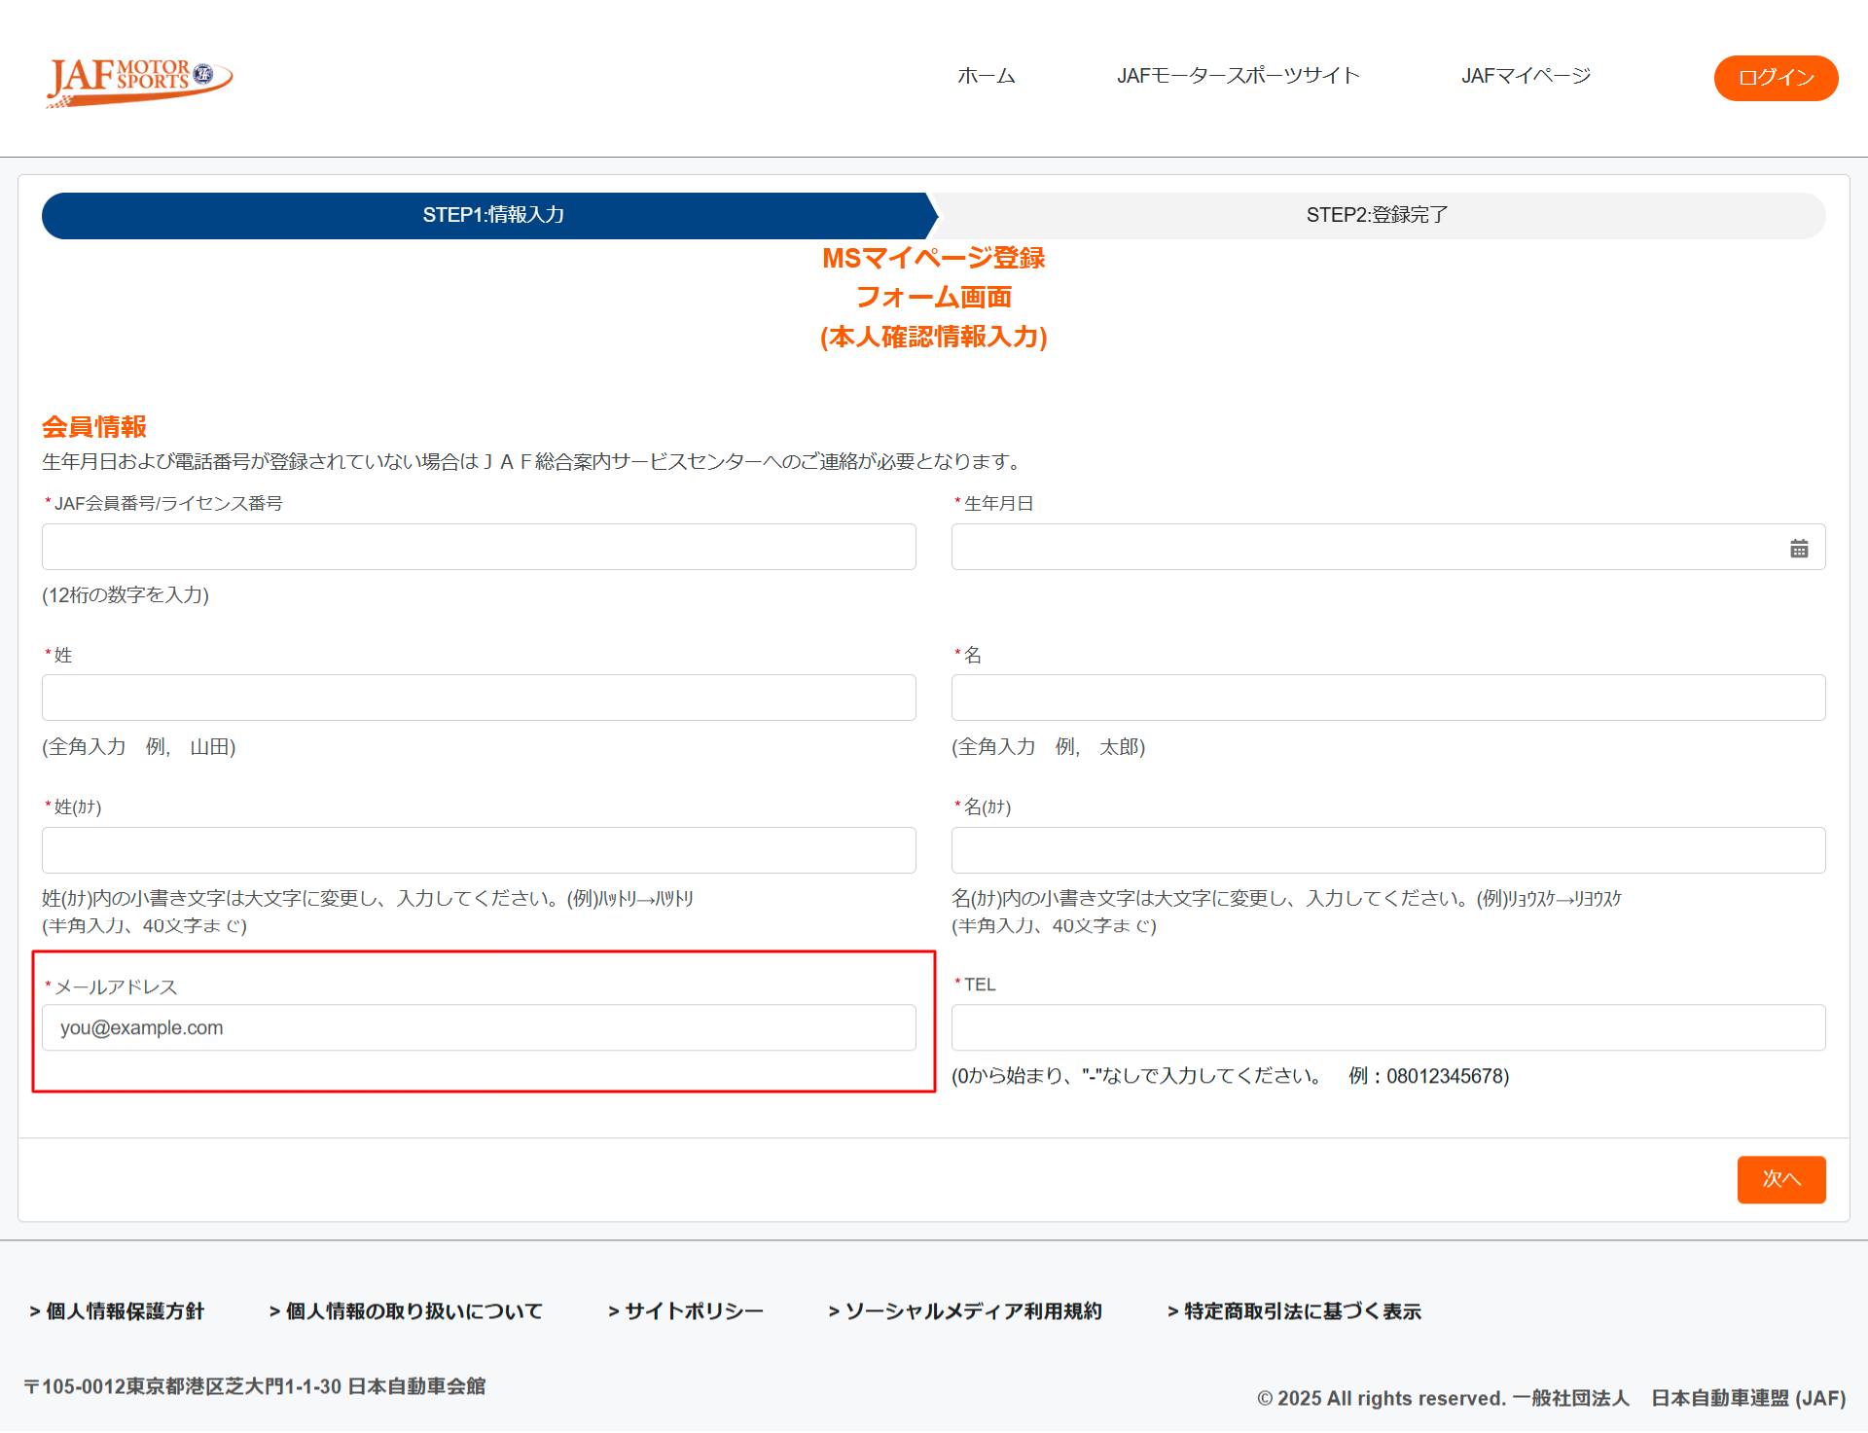Click the (12桁の数字を入力) hint text
This screenshot has height=1433, width=1868.
[x=126, y=595]
